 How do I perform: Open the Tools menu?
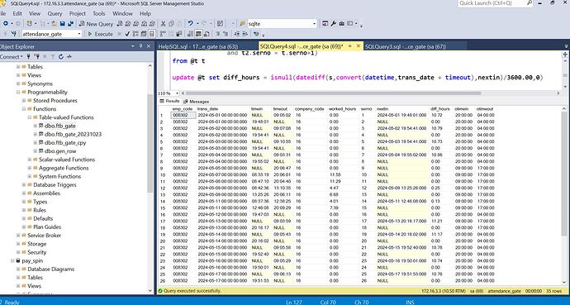[x=98, y=13]
